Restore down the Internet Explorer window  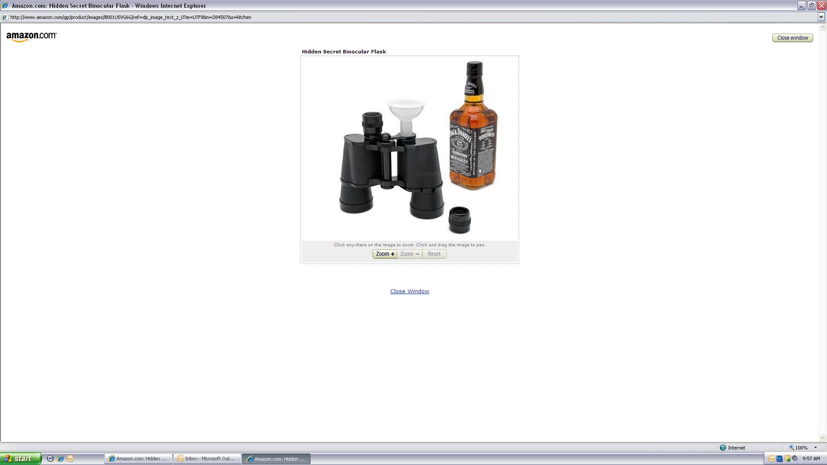point(811,6)
